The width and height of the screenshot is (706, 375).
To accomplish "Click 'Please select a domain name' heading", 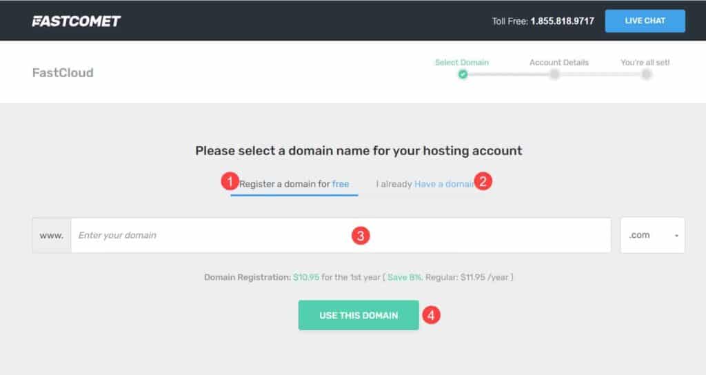I will pos(359,151).
